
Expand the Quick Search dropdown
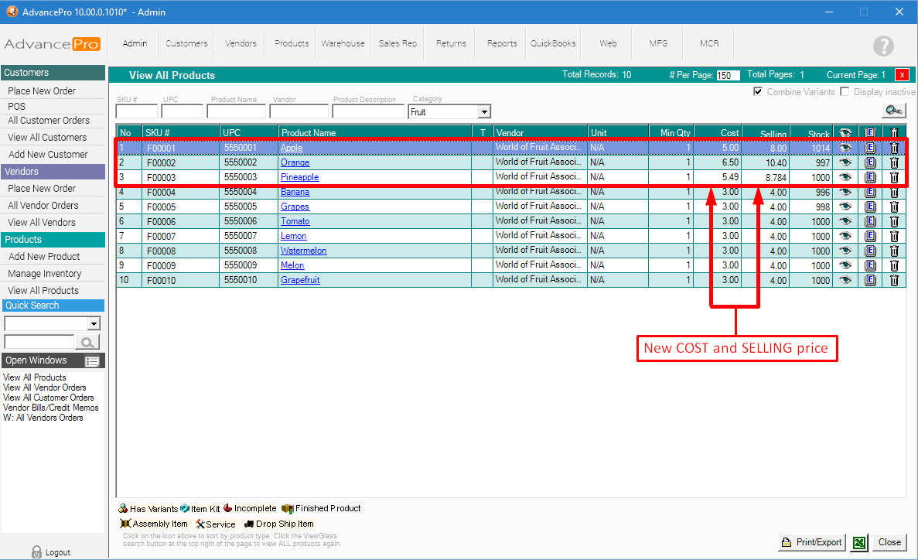click(94, 324)
